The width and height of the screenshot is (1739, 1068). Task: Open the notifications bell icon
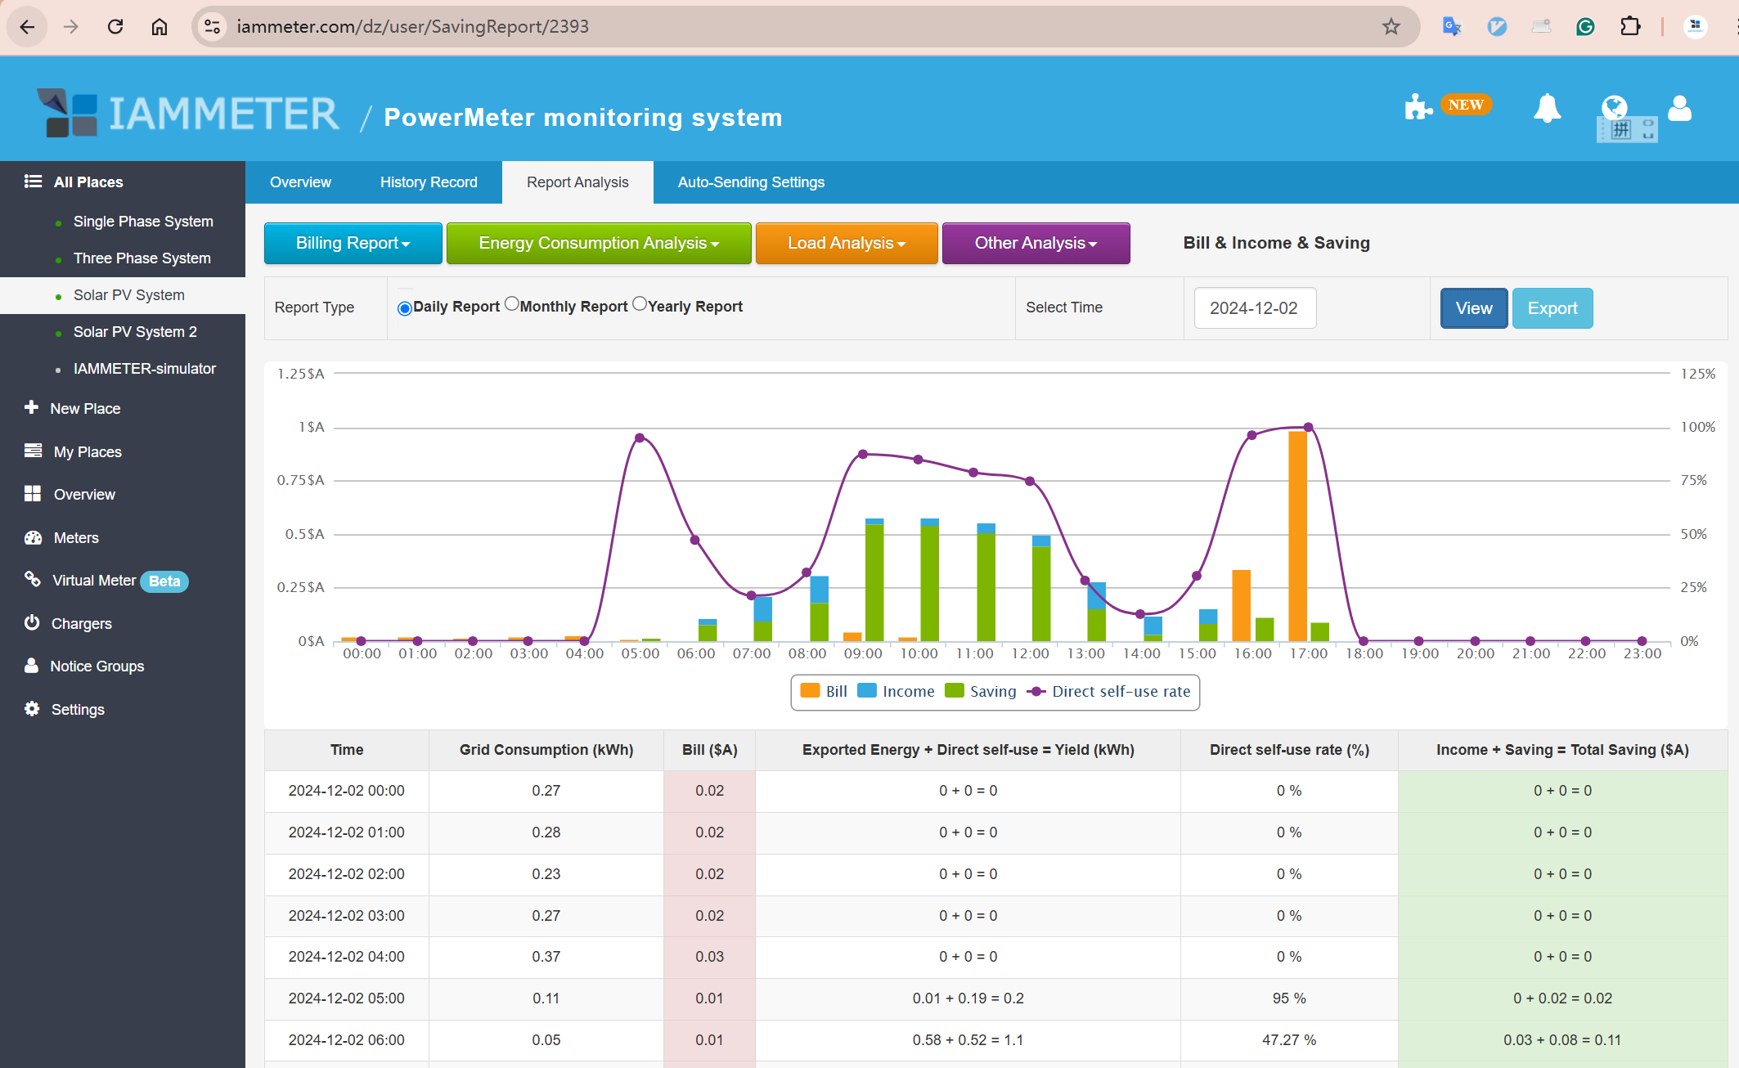pyautogui.click(x=1547, y=108)
